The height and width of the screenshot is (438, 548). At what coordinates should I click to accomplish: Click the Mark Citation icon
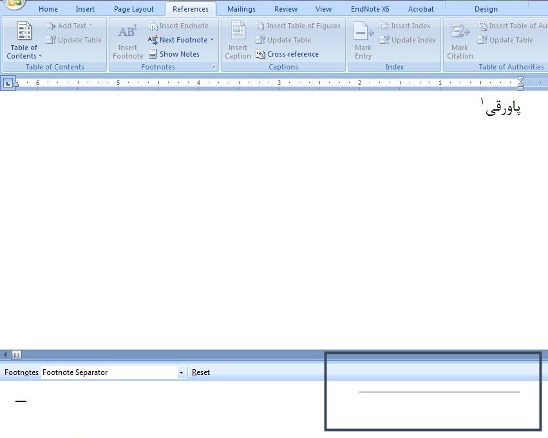tap(460, 33)
